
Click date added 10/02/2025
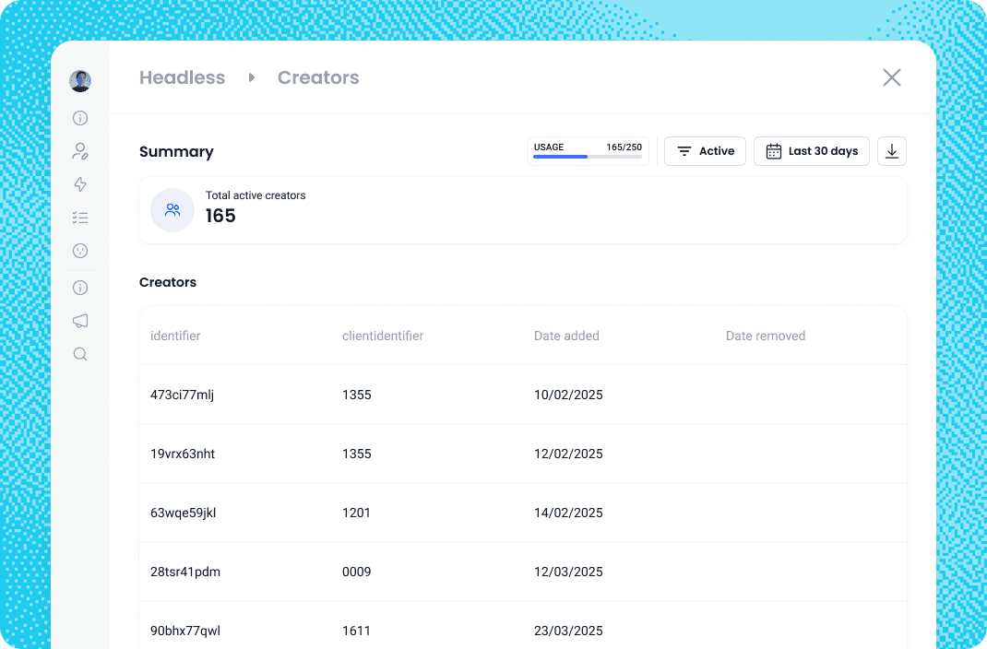[568, 395]
